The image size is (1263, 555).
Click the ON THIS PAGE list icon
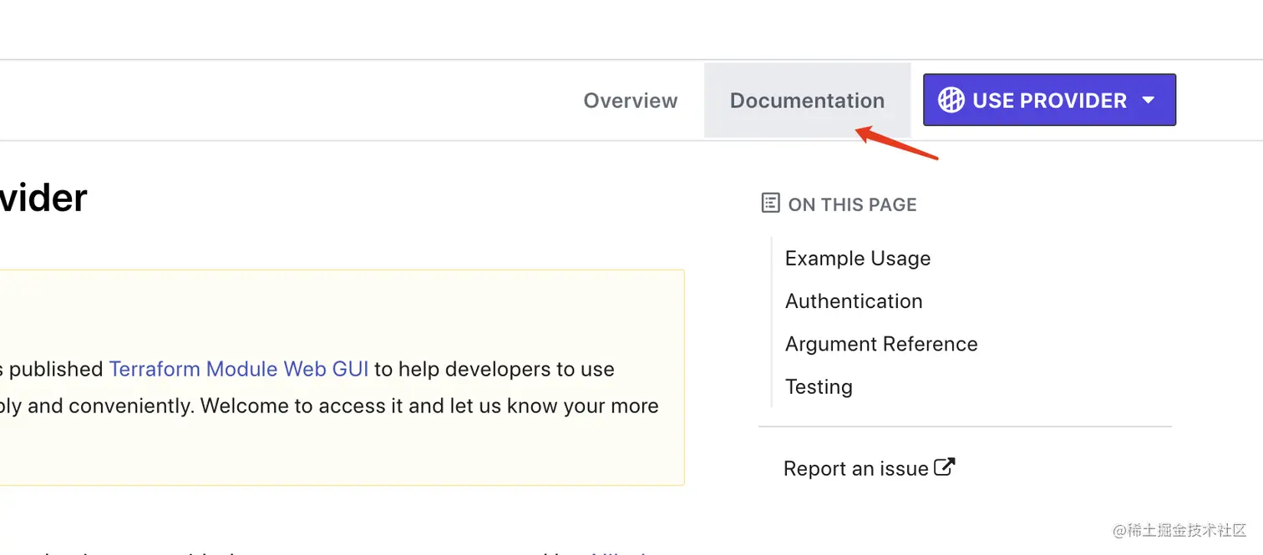770,203
